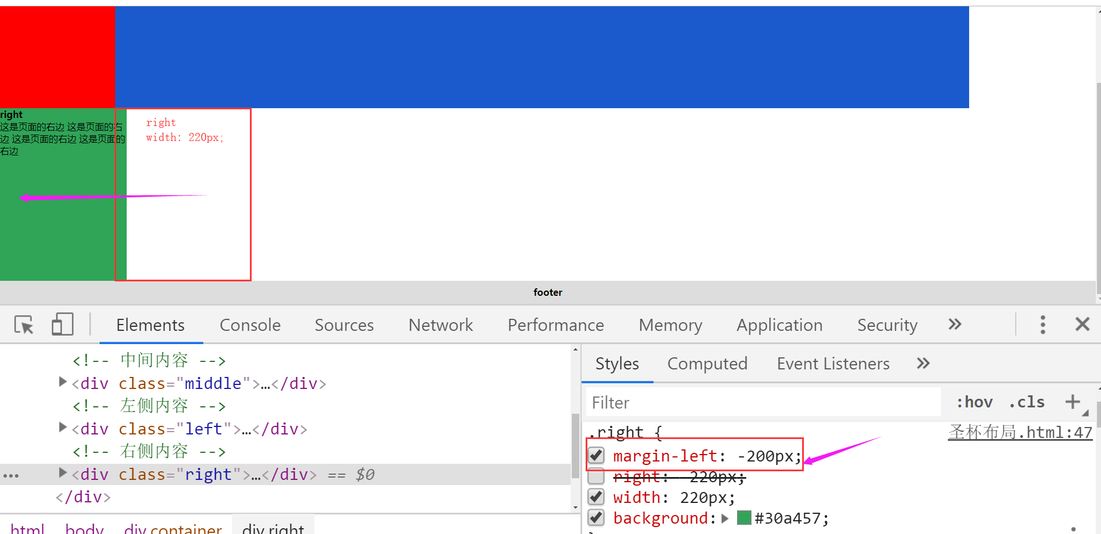Uncheck the margin-left property checkbox
This screenshot has width=1101, height=534.
pyautogui.click(x=597, y=456)
